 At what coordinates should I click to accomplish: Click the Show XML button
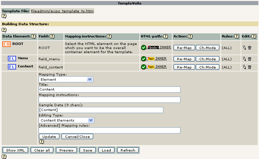coord(15,150)
